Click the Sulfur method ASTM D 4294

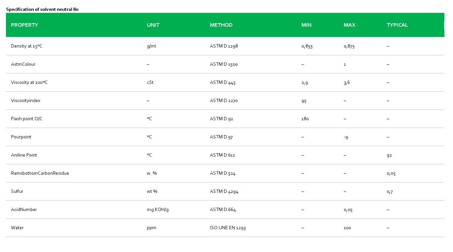[x=224, y=192]
